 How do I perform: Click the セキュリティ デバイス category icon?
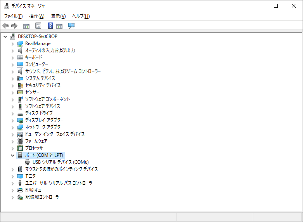point(20,85)
